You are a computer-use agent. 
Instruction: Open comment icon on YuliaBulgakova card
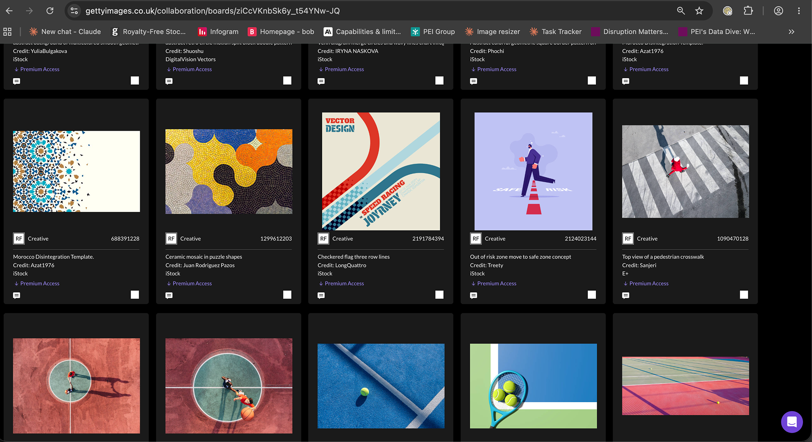[16, 81]
